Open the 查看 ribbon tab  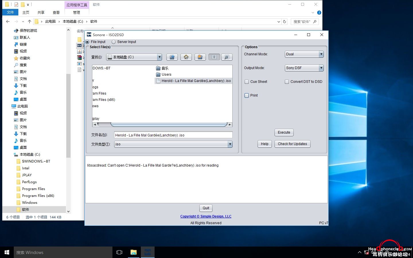coord(56,12)
